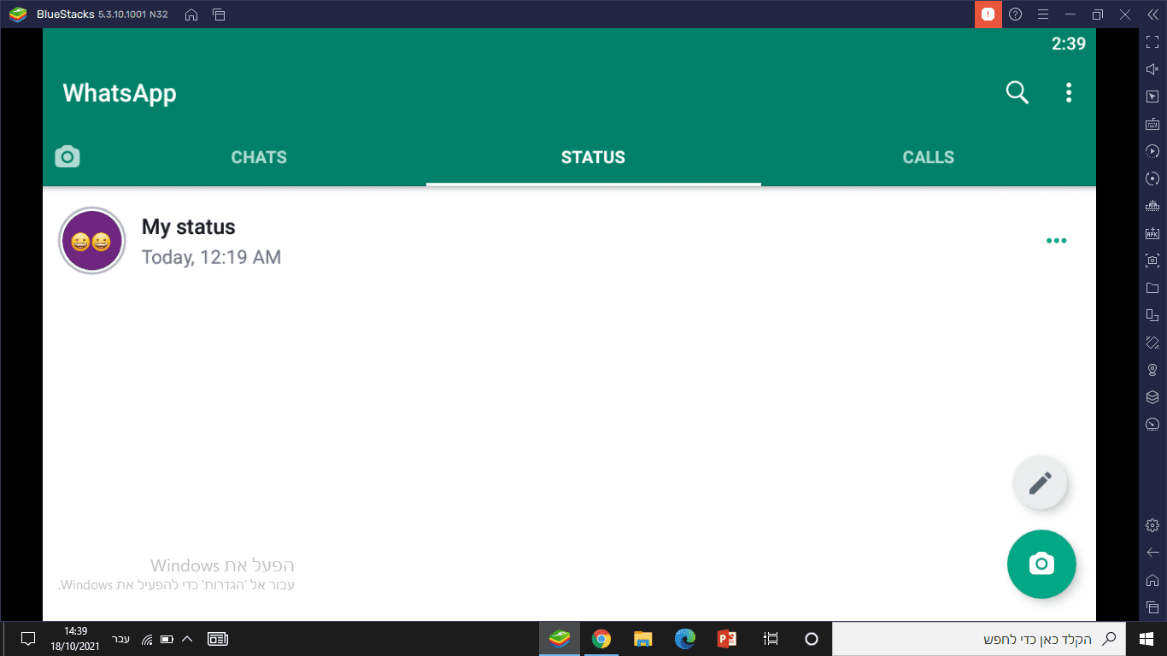Open My status profile picture
Screen dimensions: 1167x656
[x=91, y=241]
